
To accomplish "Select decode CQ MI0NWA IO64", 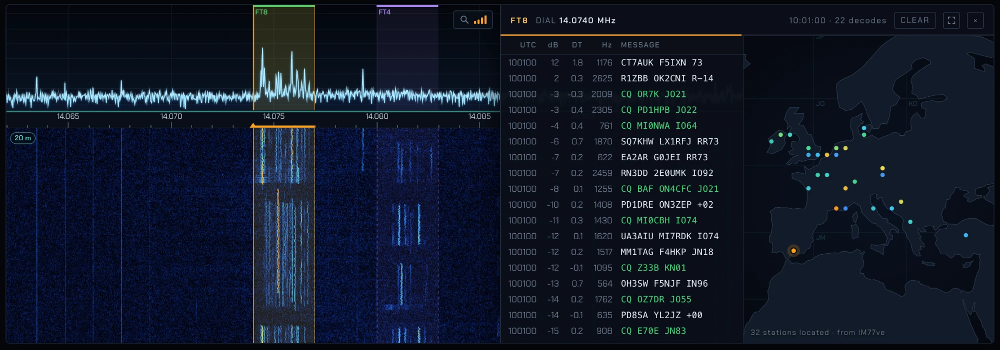I will 621,126.
